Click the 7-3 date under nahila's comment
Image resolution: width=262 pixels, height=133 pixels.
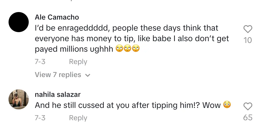(x=40, y=118)
